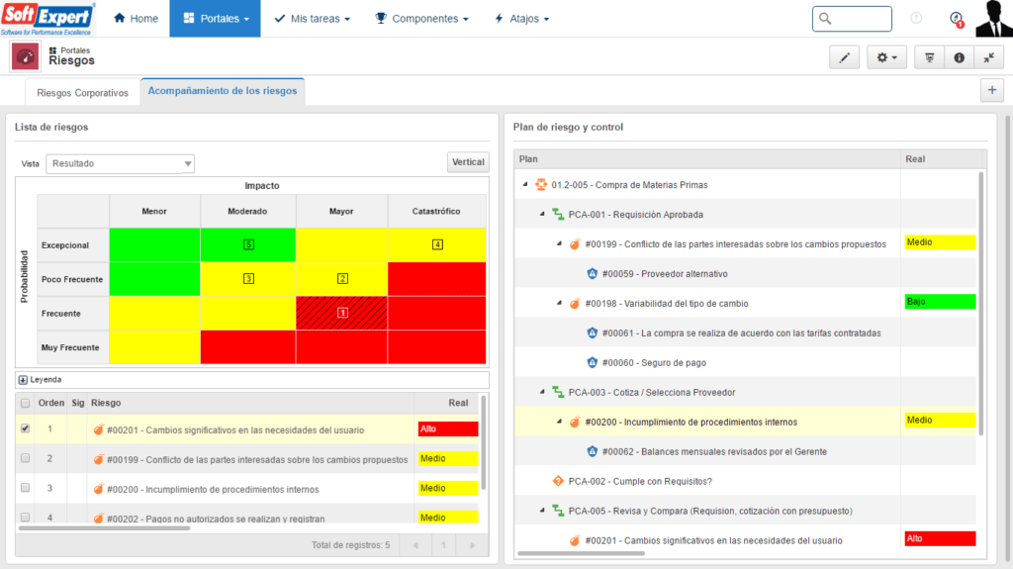Open the gear settings dropdown
This screenshot has height=569, width=1013.
pos(887,57)
